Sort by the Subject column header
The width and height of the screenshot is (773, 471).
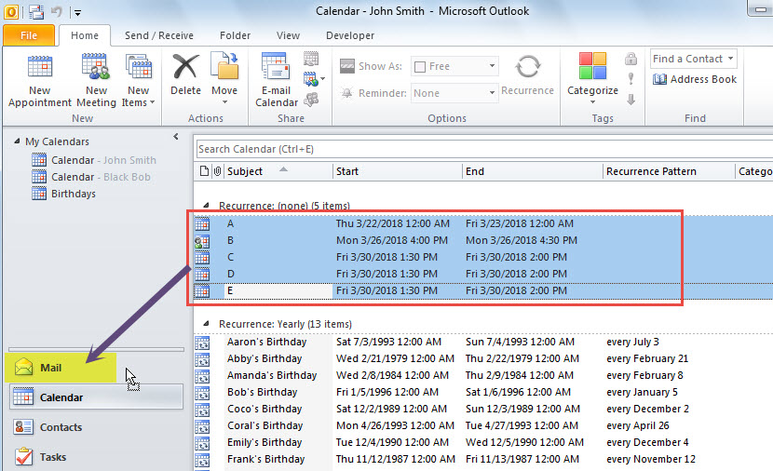click(x=278, y=171)
